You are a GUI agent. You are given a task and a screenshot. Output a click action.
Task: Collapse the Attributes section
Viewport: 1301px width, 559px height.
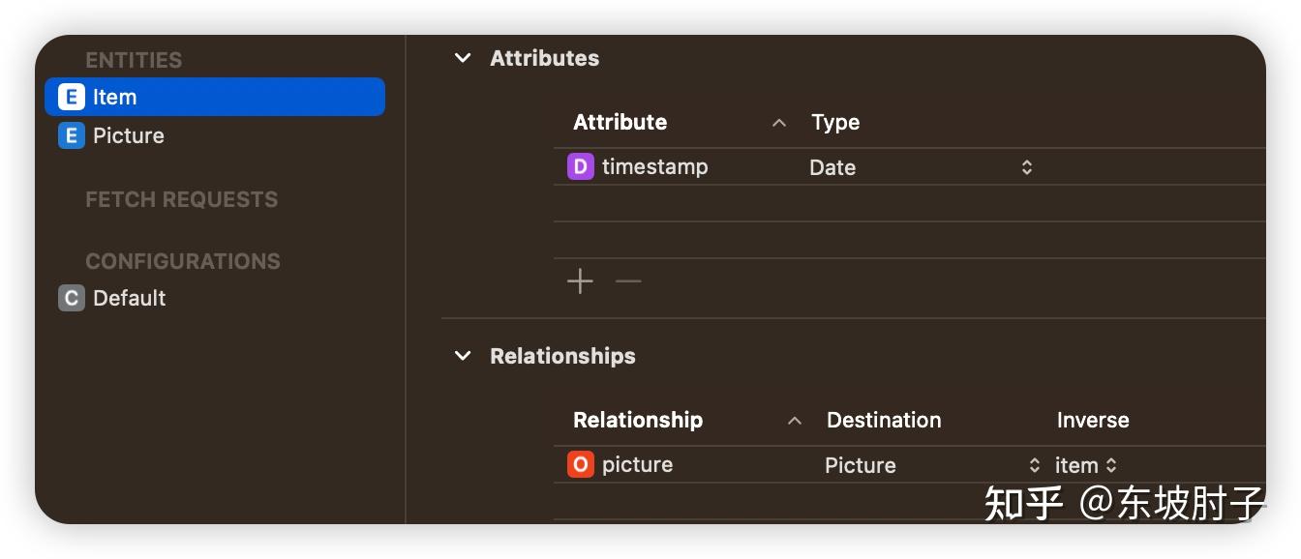click(x=463, y=58)
